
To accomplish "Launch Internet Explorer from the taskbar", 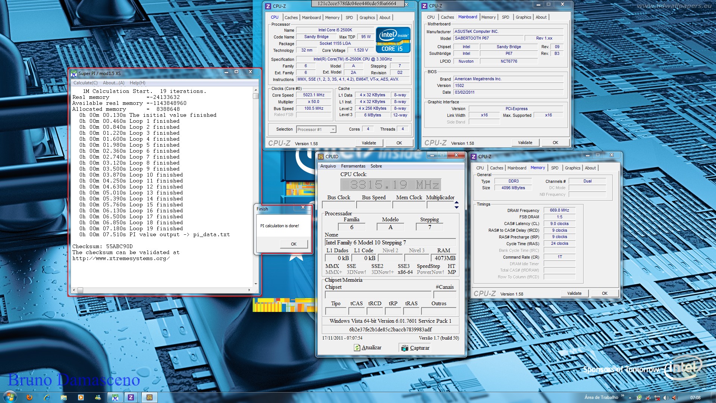I will click(x=47, y=397).
